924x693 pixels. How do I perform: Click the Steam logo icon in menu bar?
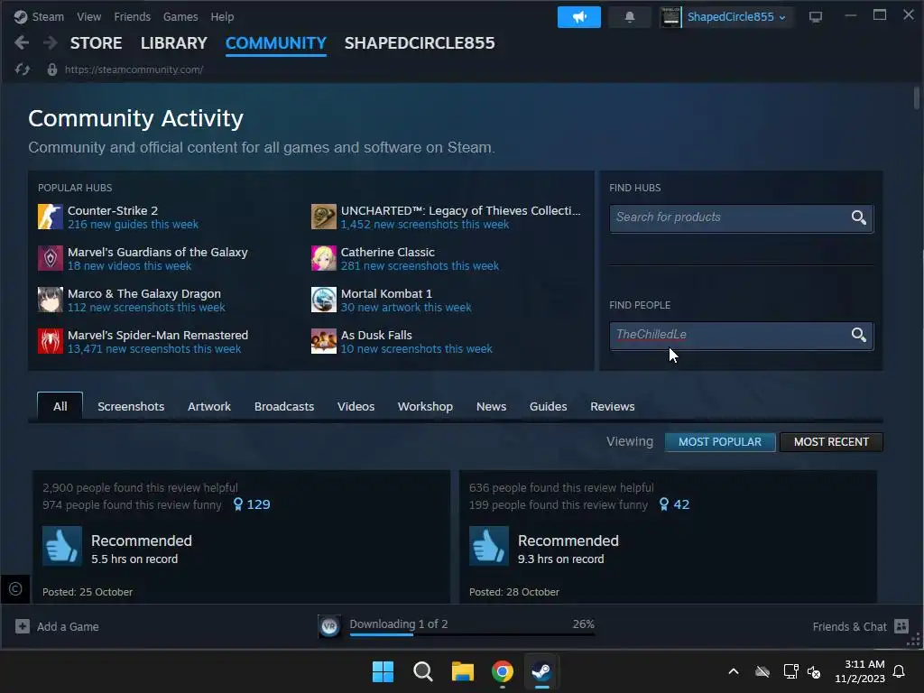click(21, 17)
